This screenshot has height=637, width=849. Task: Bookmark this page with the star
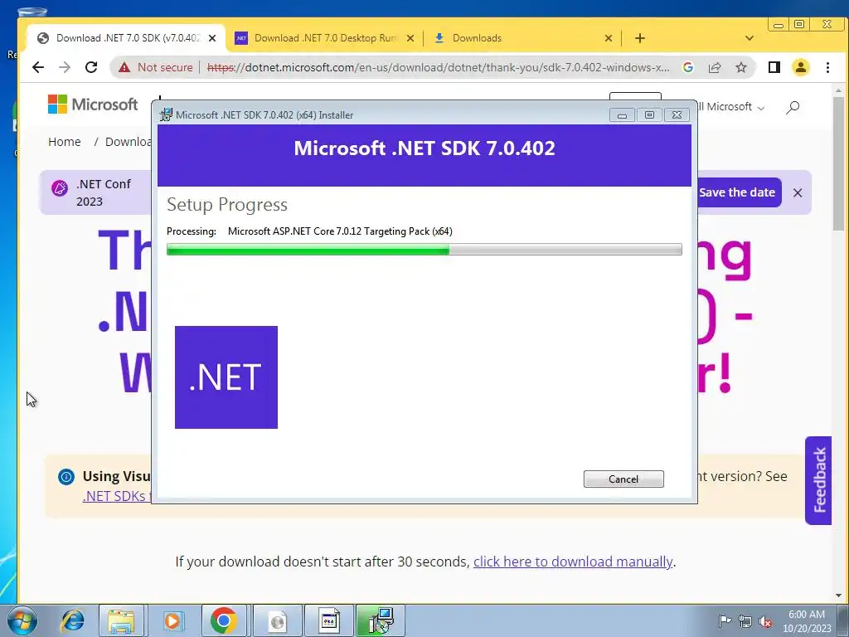[x=741, y=67]
